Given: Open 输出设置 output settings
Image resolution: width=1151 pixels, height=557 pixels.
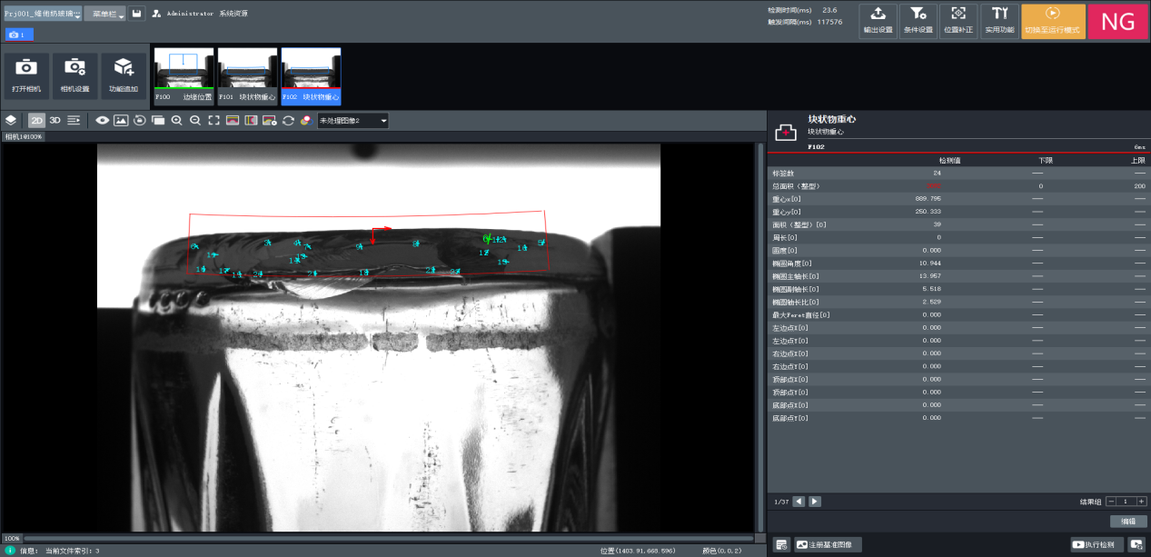Looking at the screenshot, I should (878, 20).
